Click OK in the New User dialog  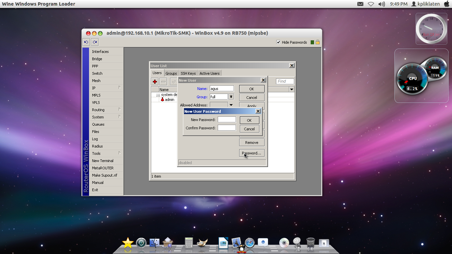(x=252, y=89)
